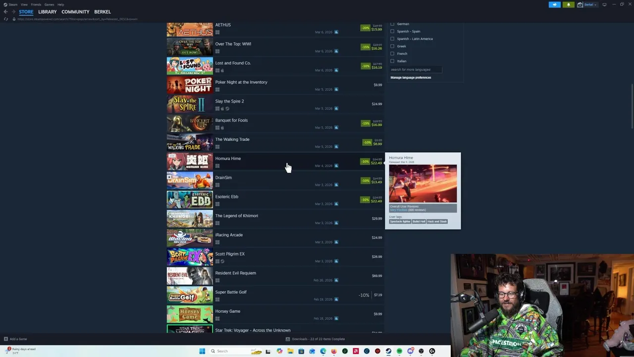The height and width of the screenshot is (357, 634).
Task: Open the Help menu
Action: (x=60, y=4)
